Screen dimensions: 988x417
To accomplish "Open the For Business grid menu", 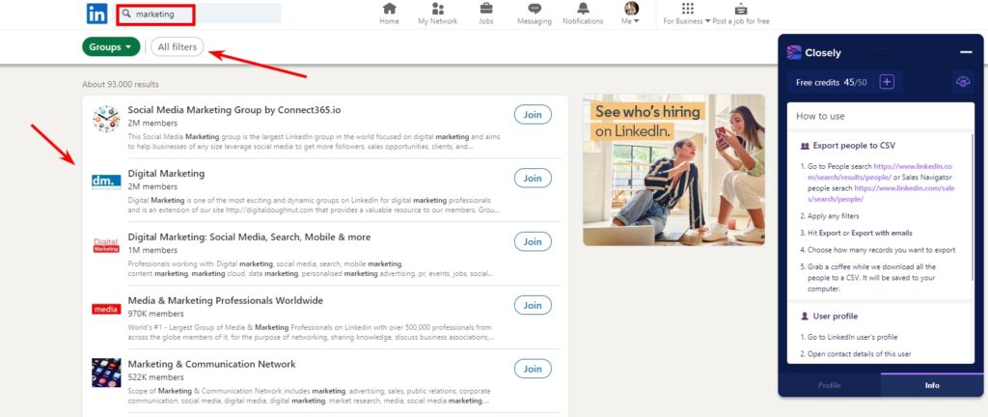I will click(687, 14).
